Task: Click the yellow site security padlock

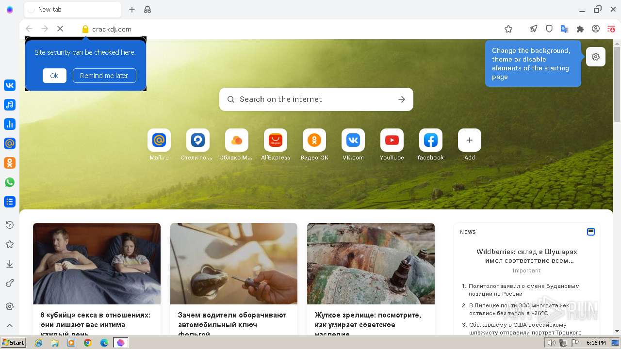Action: (85, 29)
